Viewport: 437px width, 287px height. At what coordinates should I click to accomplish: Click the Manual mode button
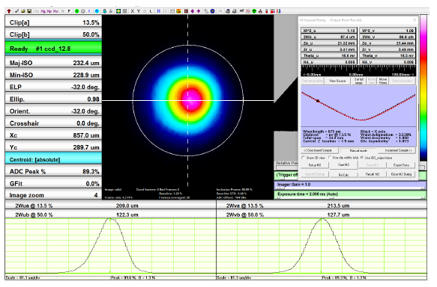click(358, 150)
